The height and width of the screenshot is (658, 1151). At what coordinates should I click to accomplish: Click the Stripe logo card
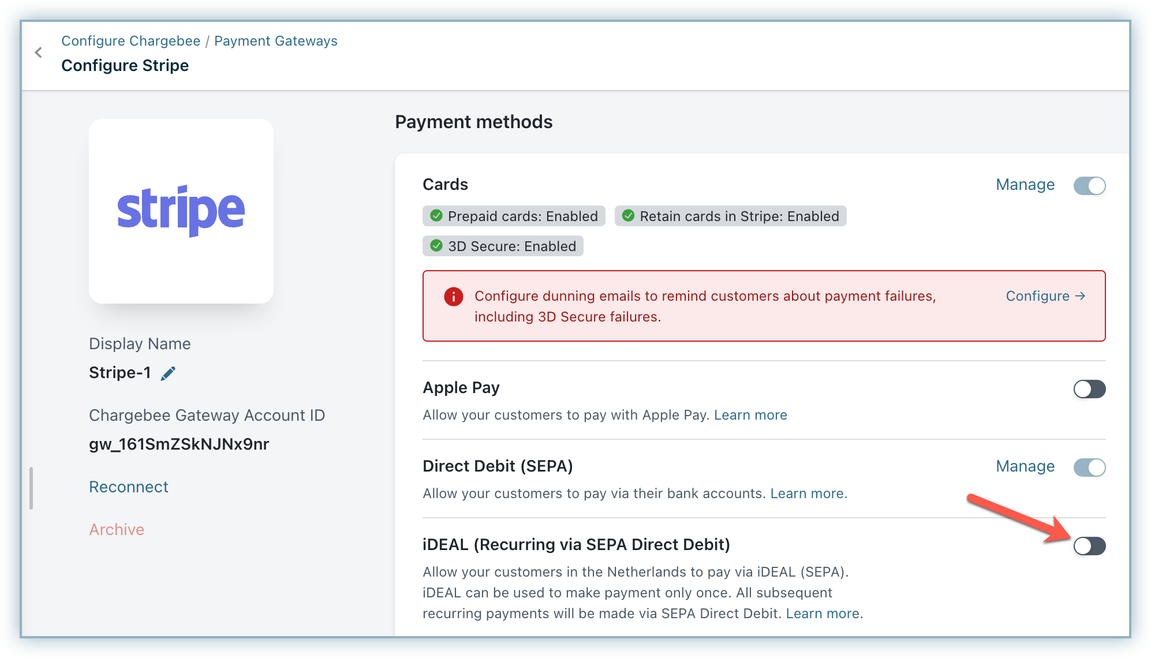[181, 211]
